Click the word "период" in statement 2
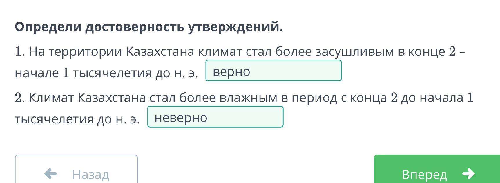This screenshot has height=183, width=500. pyautogui.click(x=314, y=98)
